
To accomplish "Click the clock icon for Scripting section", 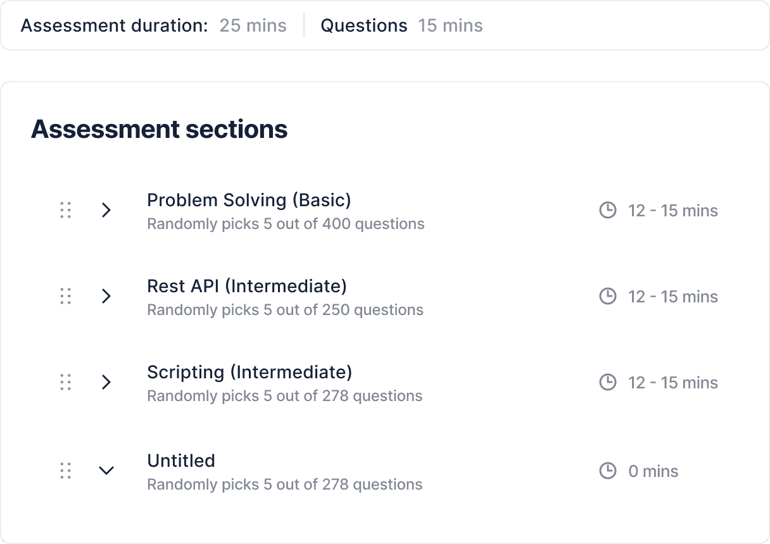I will 607,382.
